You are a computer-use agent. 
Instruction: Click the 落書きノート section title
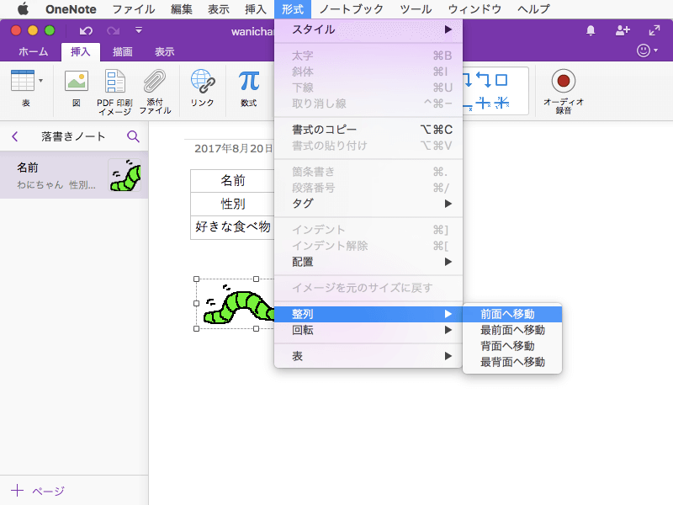[73, 136]
